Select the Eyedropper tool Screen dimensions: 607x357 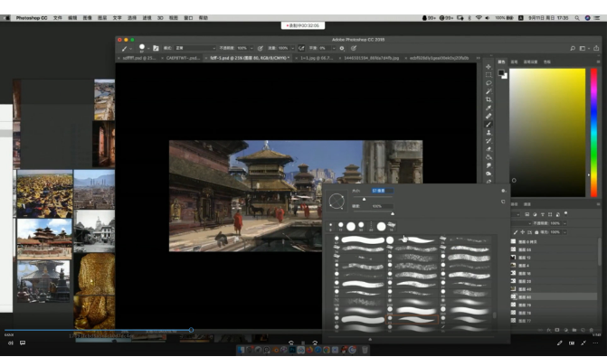[x=488, y=108]
